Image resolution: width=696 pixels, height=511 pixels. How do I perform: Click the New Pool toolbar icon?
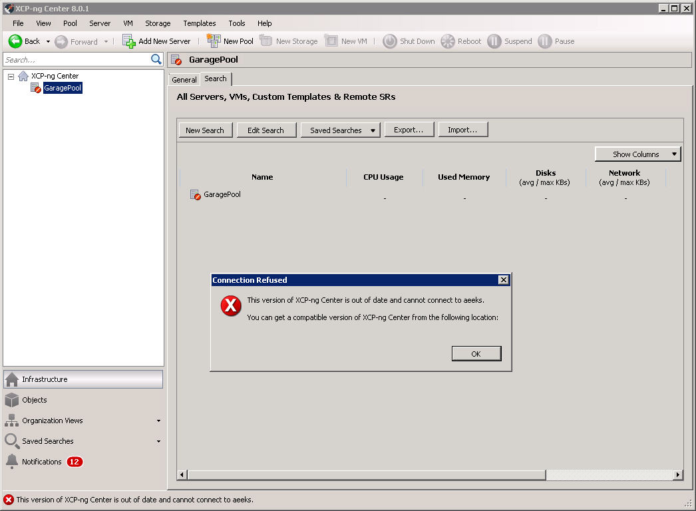[x=214, y=41]
